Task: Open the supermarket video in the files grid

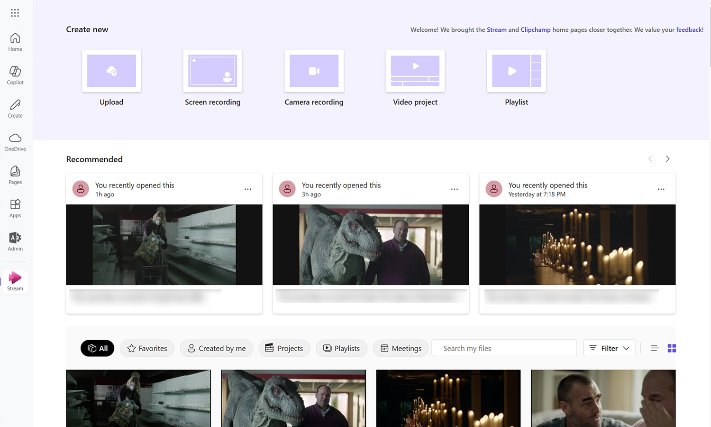Action: point(138,399)
